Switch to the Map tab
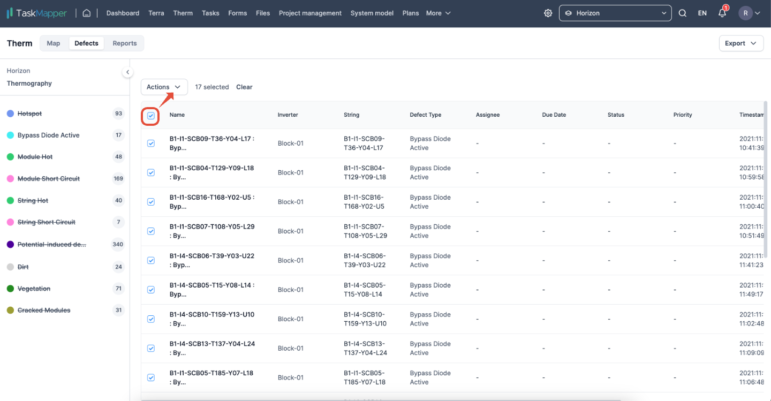 [54, 43]
